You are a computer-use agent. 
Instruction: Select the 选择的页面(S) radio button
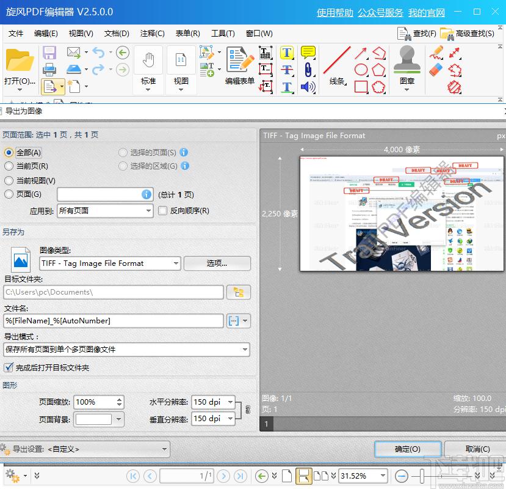[x=123, y=152]
